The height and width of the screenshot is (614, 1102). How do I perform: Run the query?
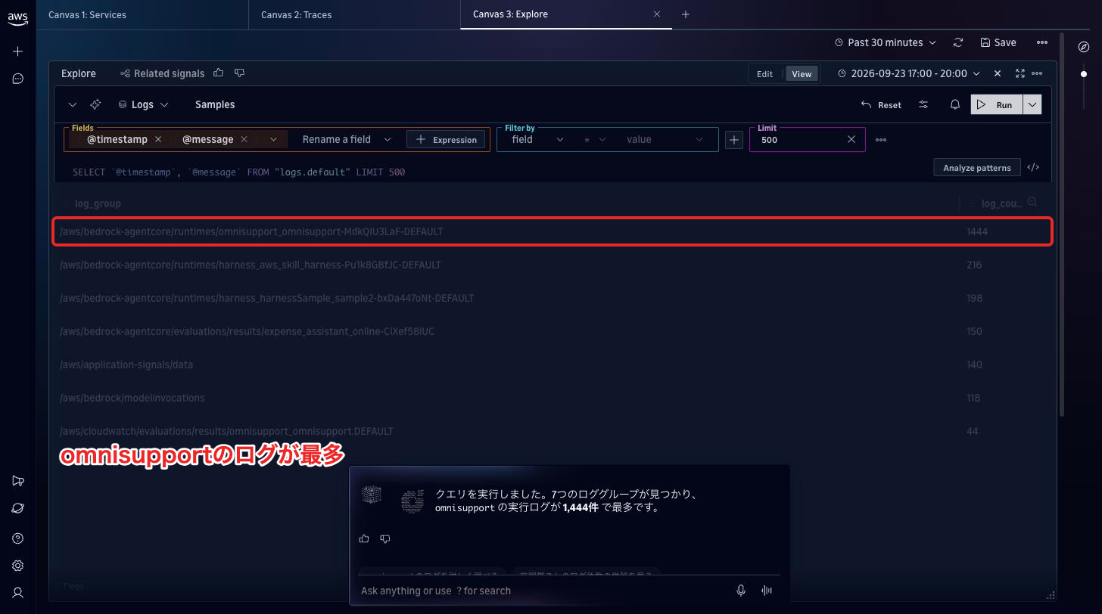point(997,104)
